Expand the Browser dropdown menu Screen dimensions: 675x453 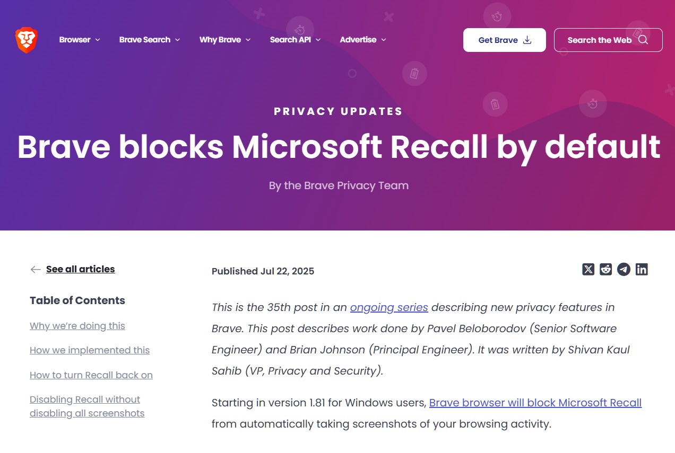pyautogui.click(x=80, y=40)
